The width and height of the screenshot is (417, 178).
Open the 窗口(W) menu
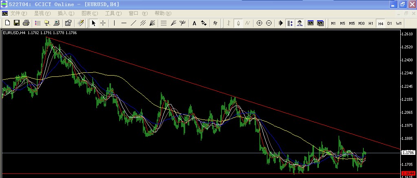138,13
